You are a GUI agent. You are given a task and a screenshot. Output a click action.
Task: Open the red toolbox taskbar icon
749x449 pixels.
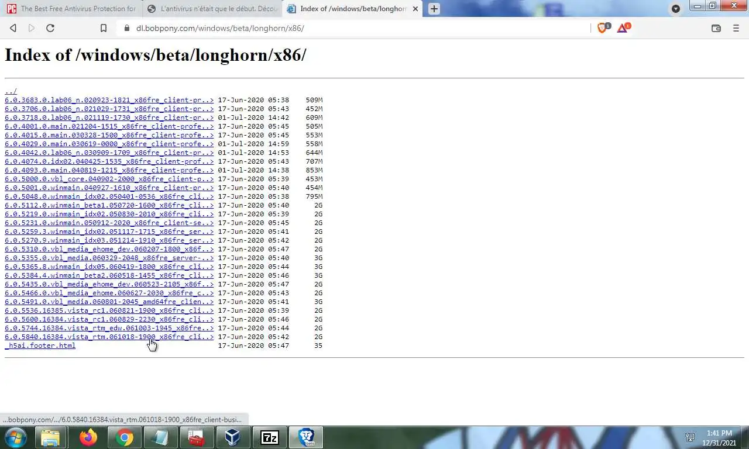click(x=196, y=437)
